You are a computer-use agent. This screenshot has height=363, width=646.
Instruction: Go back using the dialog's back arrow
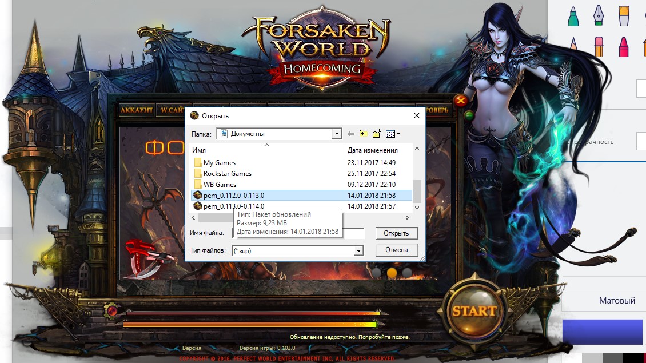(351, 134)
